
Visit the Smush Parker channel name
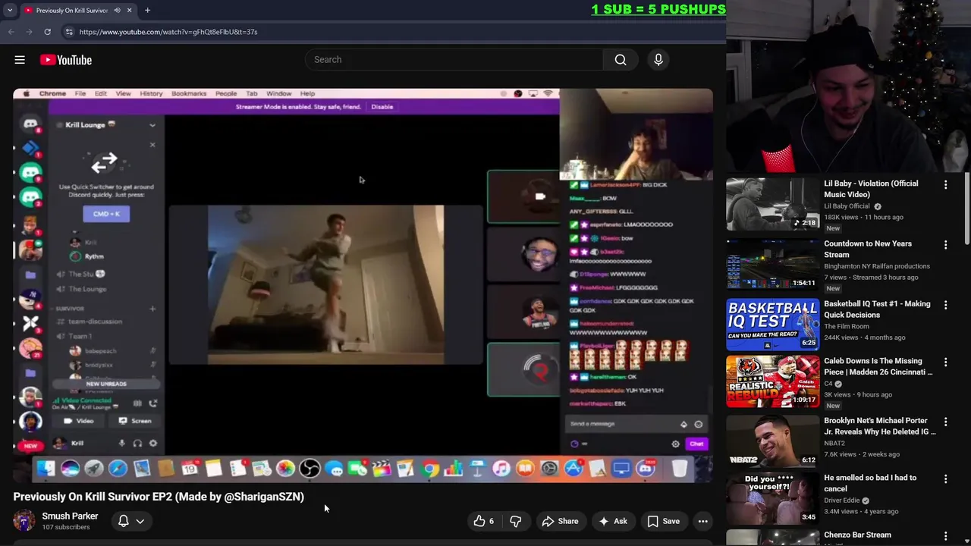70,516
